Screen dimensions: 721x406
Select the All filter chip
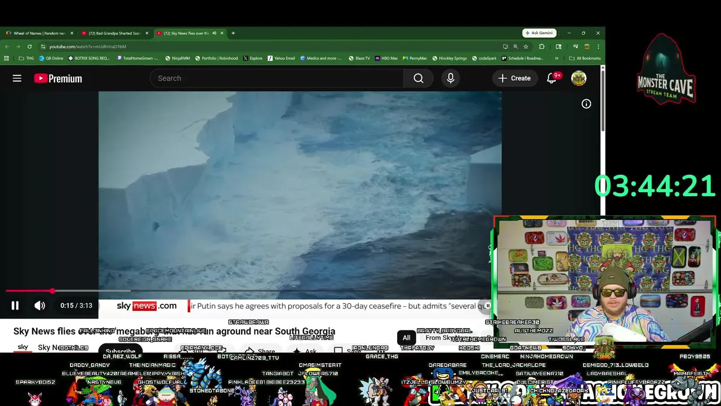[x=406, y=338]
